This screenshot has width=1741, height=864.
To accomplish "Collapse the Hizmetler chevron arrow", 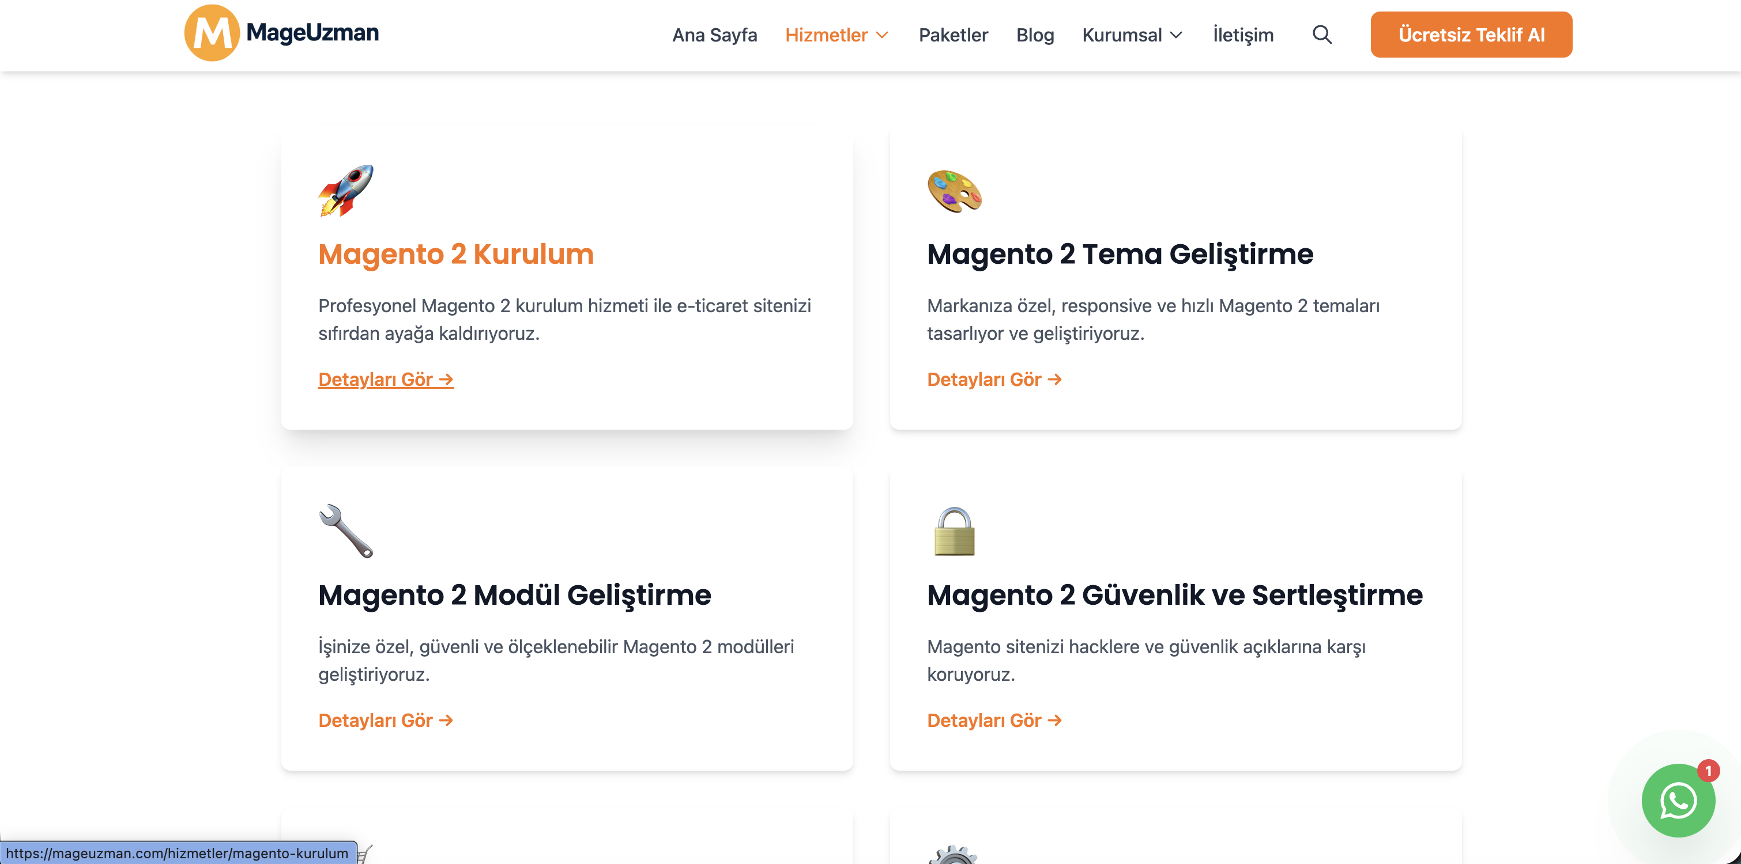I will 883,36.
